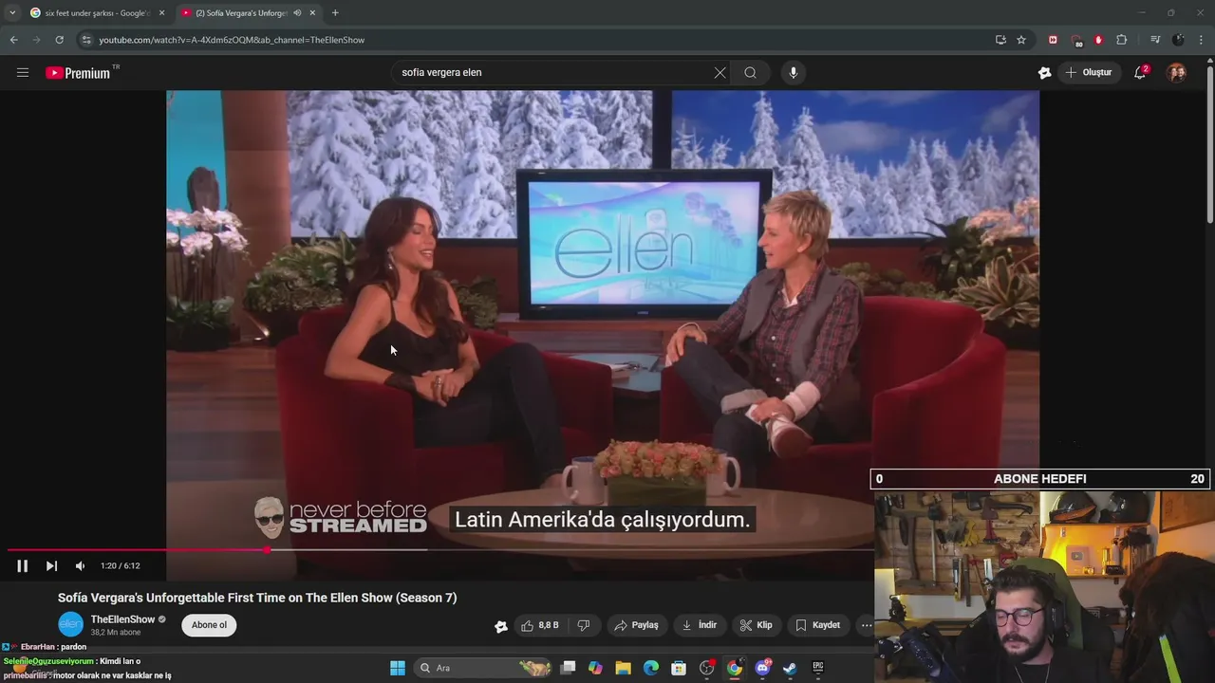Like the video (8,8 B)
Image resolution: width=1215 pixels, height=683 pixels.
pos(540,625)
